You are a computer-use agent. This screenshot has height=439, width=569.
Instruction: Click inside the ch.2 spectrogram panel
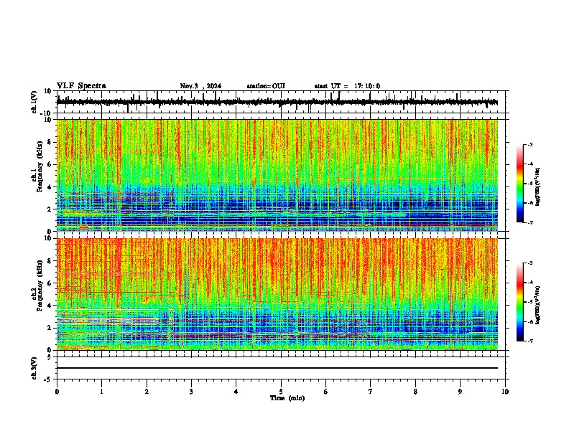(277, 294)
